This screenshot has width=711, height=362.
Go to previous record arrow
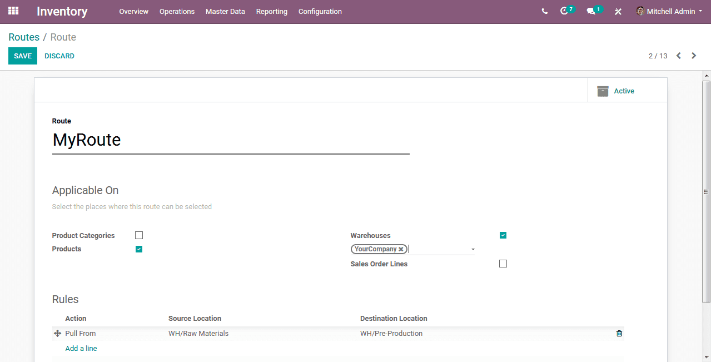click(x=678, y=56)
